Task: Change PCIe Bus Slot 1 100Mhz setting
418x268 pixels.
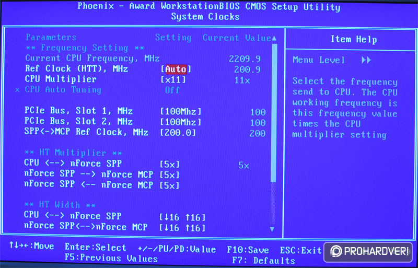Action: tap(181, 111)
